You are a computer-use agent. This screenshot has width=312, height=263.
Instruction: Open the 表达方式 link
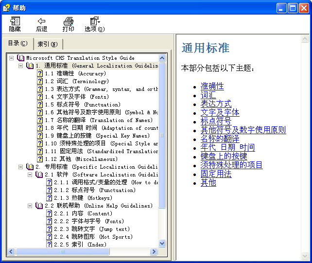216,104
